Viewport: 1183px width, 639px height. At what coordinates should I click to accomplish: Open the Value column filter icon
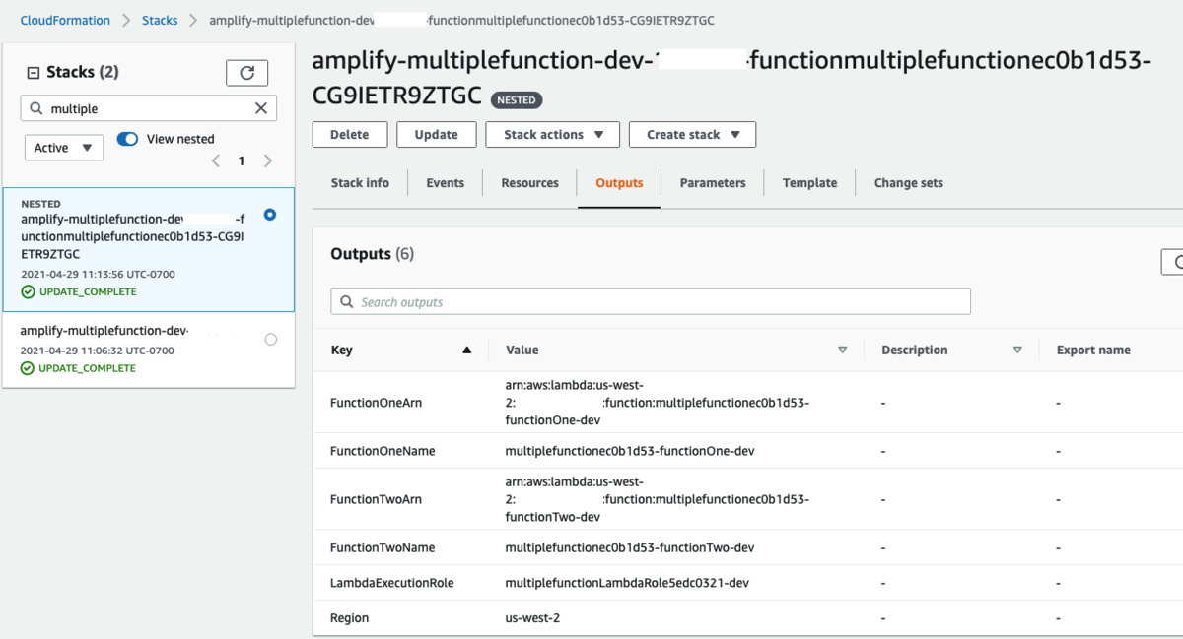[843, 350]
